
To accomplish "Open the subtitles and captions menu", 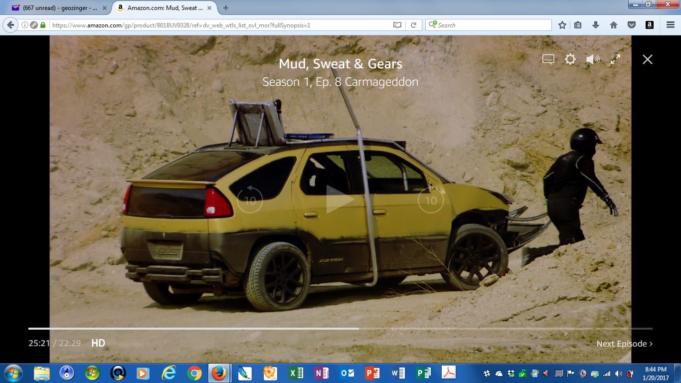I will (548, 59).
